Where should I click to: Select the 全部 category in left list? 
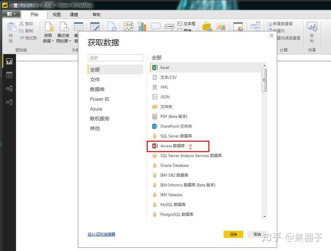pos(115,70)
